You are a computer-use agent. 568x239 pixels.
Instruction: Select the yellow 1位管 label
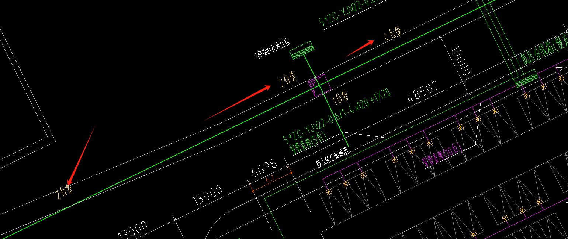(341, 97)
